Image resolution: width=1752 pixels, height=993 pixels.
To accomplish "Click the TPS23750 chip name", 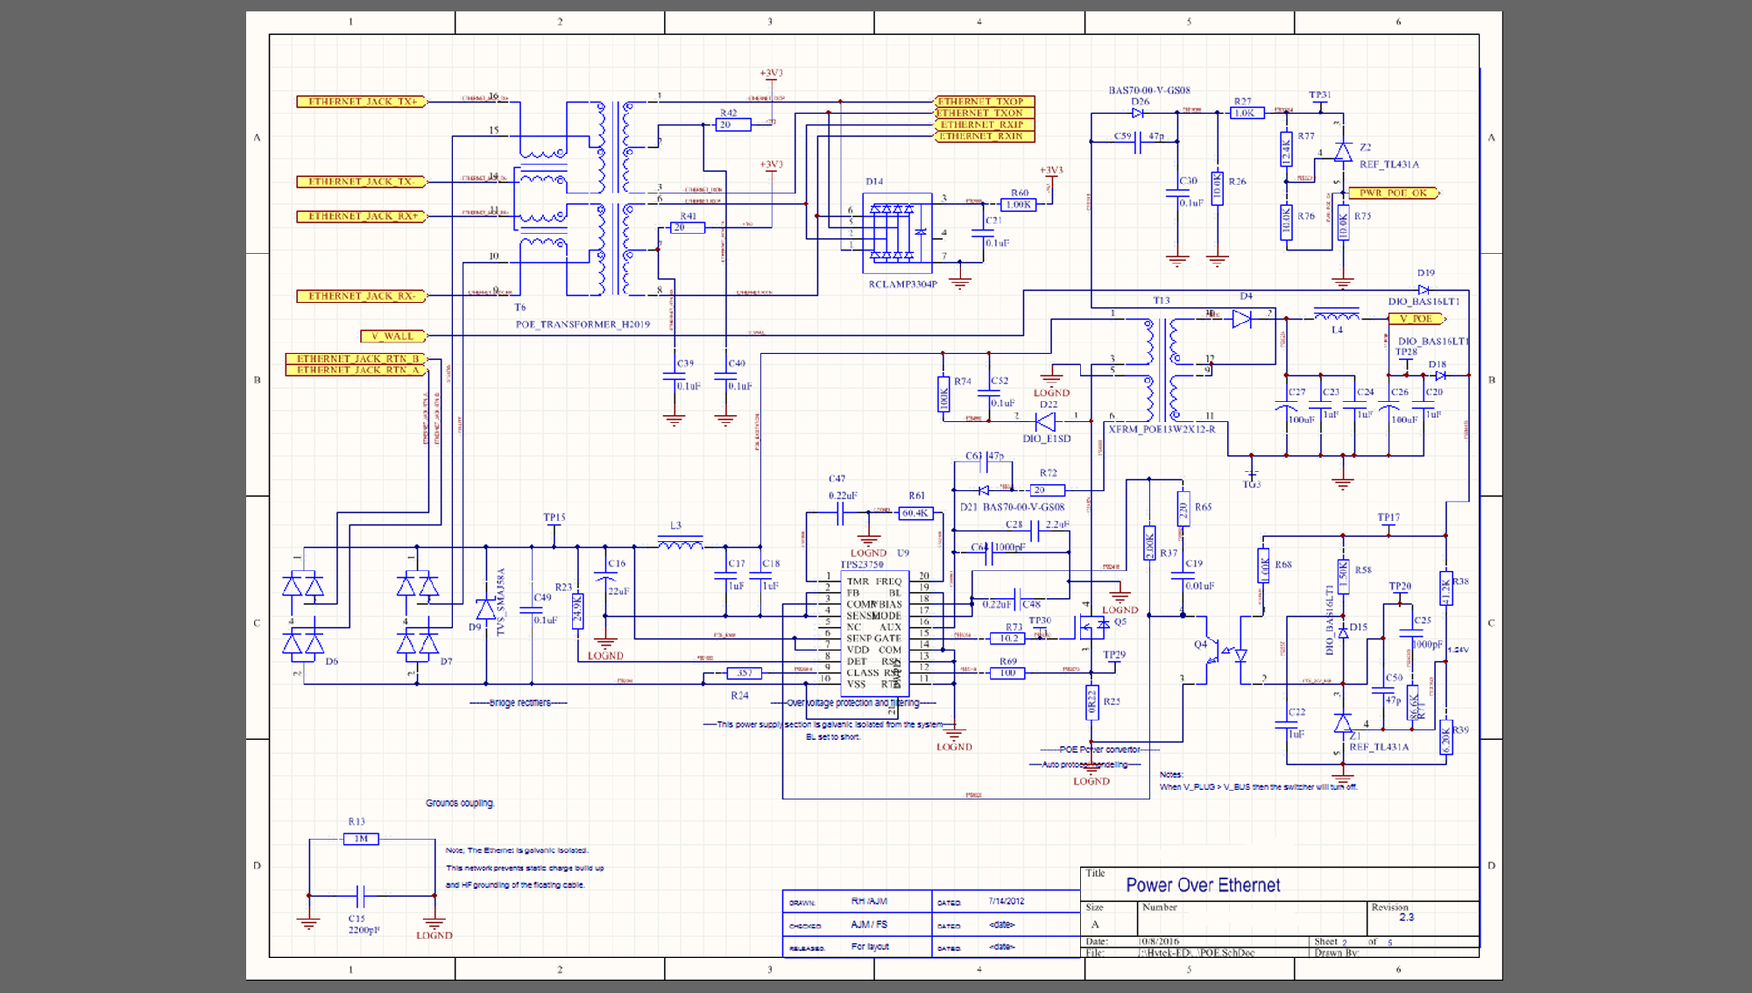I will [x=862, y=565].
